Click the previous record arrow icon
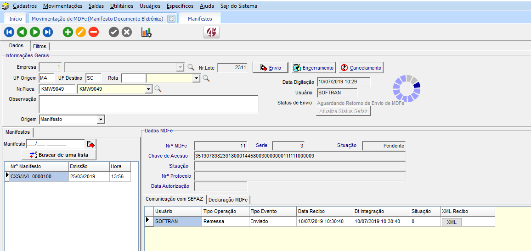This screenshot has height=251, width=531. (x=22, y=32)
